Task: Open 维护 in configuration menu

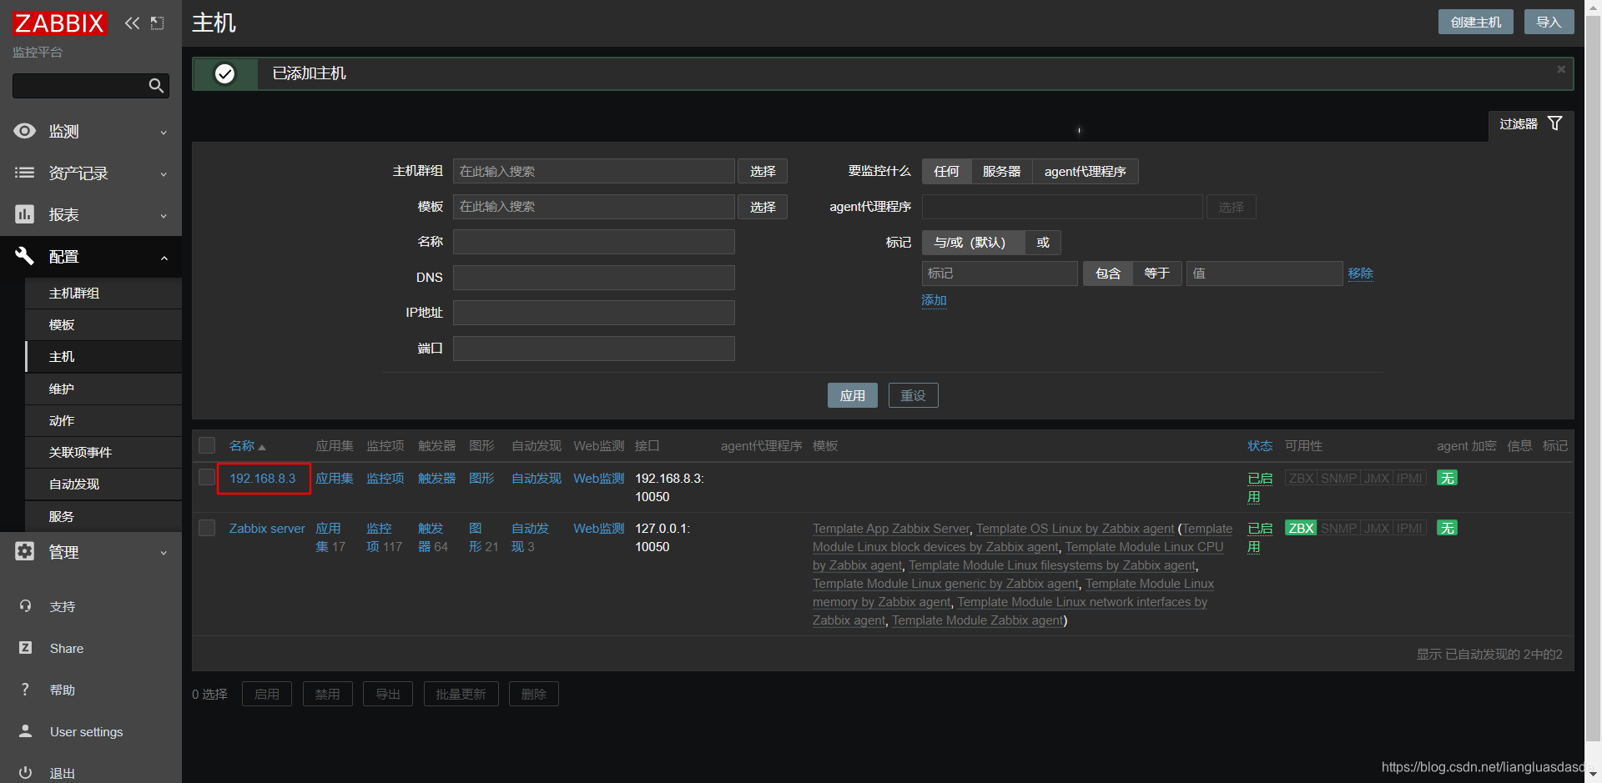Action: (103, 389)
